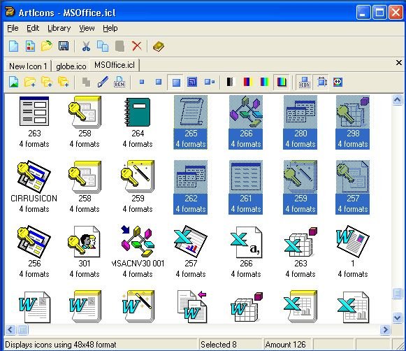Click the pen edit icon

(x=103, y=82)
